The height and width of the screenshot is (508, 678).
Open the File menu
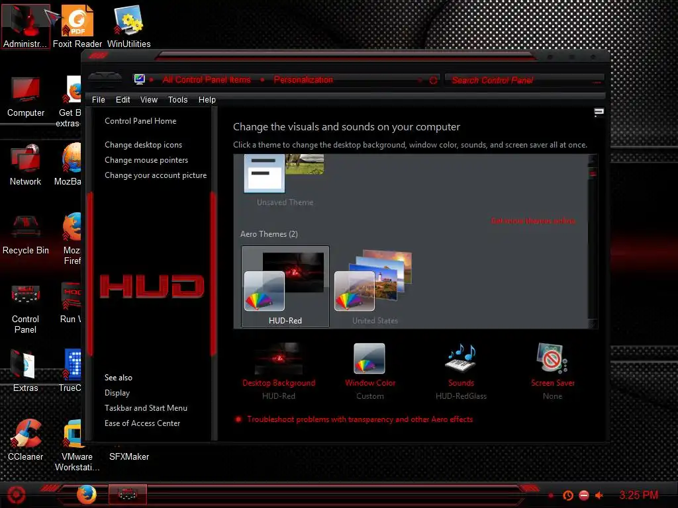tap(98, 100)
